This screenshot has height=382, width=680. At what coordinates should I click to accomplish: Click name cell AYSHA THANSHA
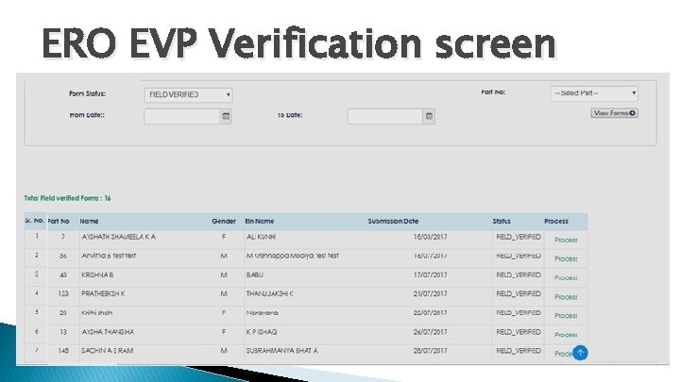(108, 332)
